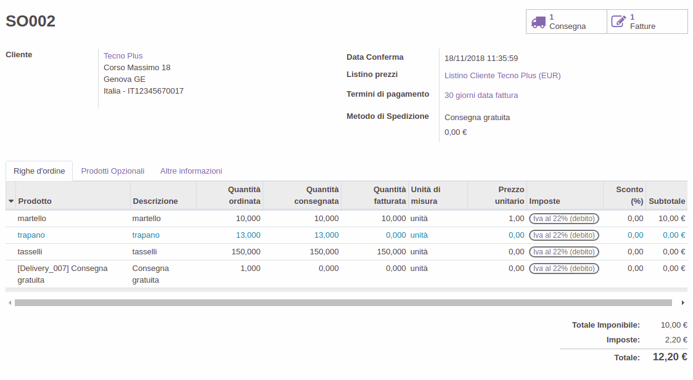Screen dimensions: 693x380
Task: Click shipping method Consegna gratuita field value
Action: tap(477, 118)
